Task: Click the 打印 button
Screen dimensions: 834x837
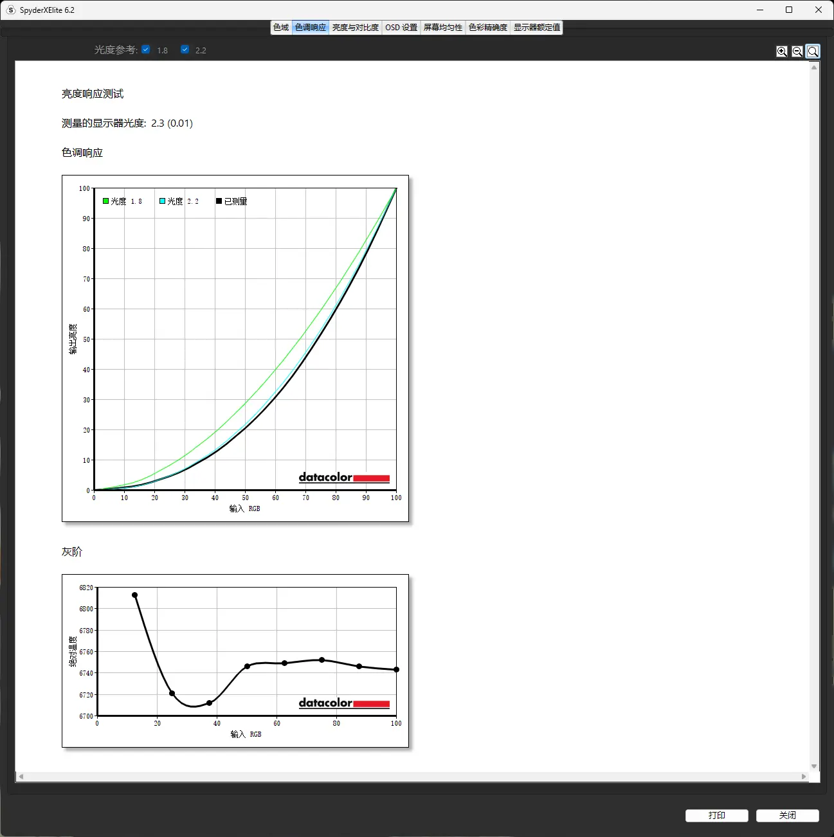Action: click(x=717, y=815)
